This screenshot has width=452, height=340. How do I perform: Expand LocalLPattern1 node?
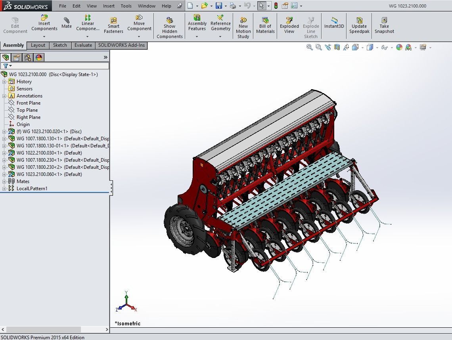pos(4,189)
